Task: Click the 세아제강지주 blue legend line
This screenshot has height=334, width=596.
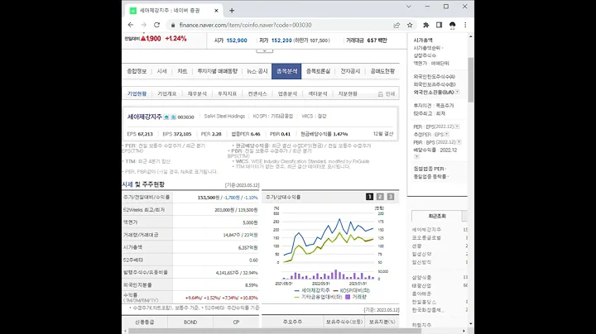Action: tap(297, 290)
